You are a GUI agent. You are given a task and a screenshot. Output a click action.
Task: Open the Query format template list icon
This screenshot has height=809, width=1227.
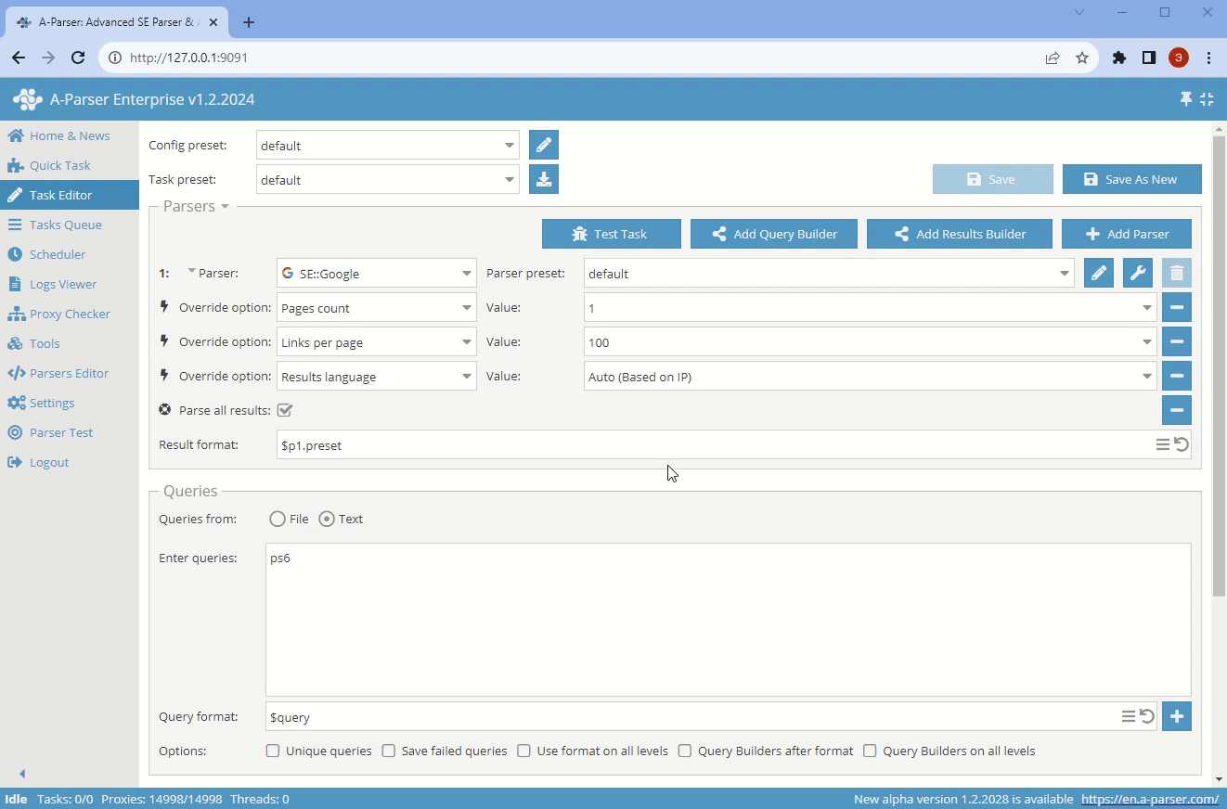[x=1127, y=715]
